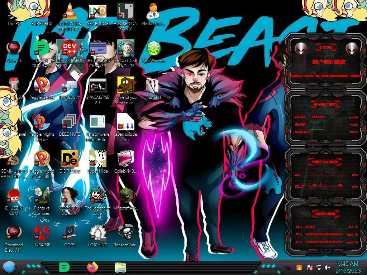Viewport: 367px width, 275px height.
Task: Open the Peggle Nights Deluxe shortcut
Action: (x=42, y=128)
